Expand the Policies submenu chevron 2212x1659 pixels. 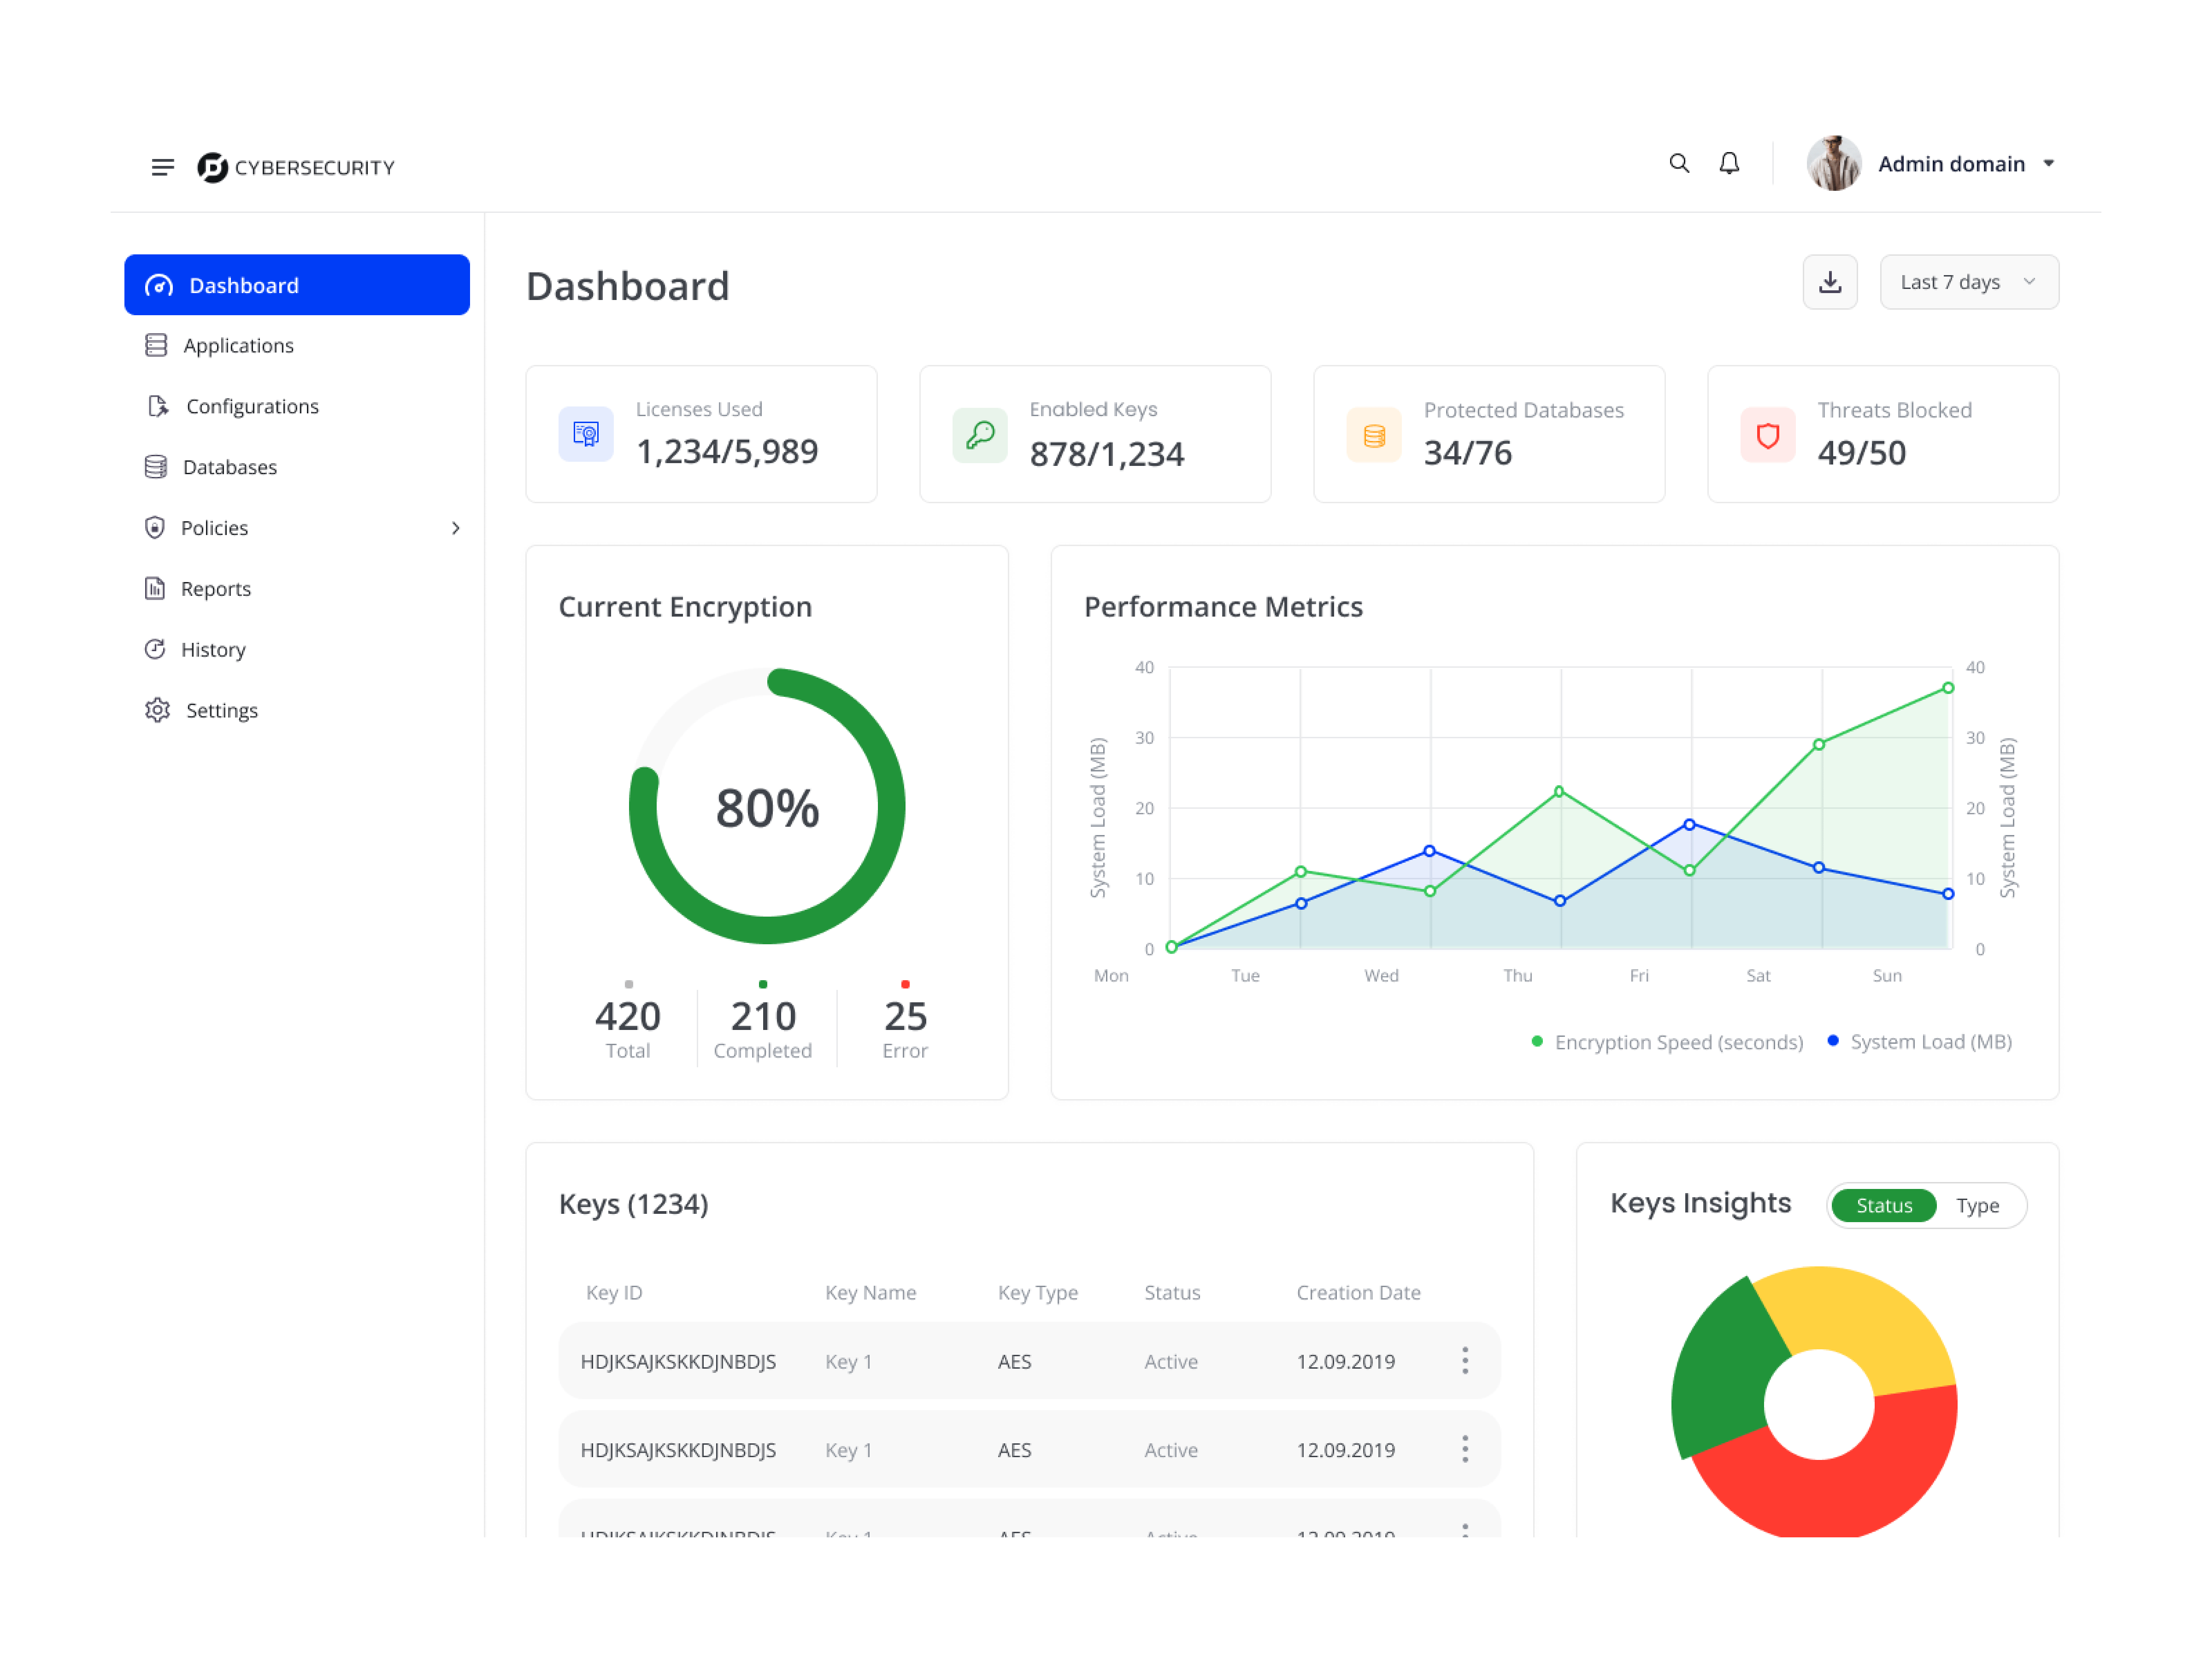[x=456, y=528]
